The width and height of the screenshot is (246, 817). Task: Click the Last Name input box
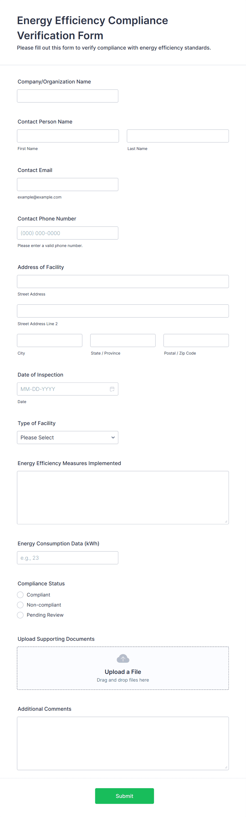177,136
